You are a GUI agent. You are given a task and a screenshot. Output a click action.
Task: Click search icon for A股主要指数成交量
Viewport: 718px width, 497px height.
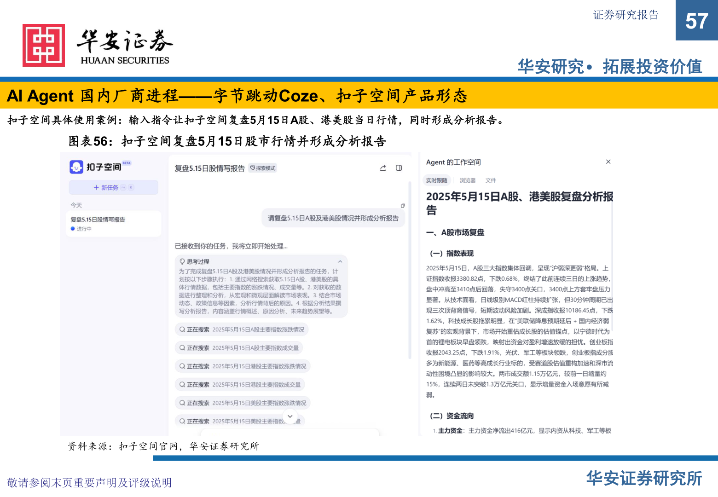(x=182, y=348)
